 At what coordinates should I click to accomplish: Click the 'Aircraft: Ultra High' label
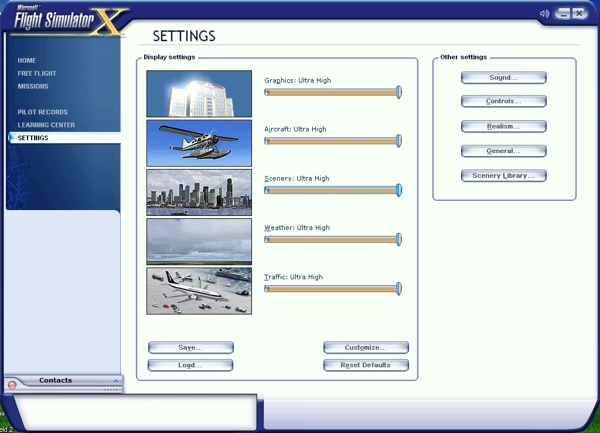(x=295, y=129)
